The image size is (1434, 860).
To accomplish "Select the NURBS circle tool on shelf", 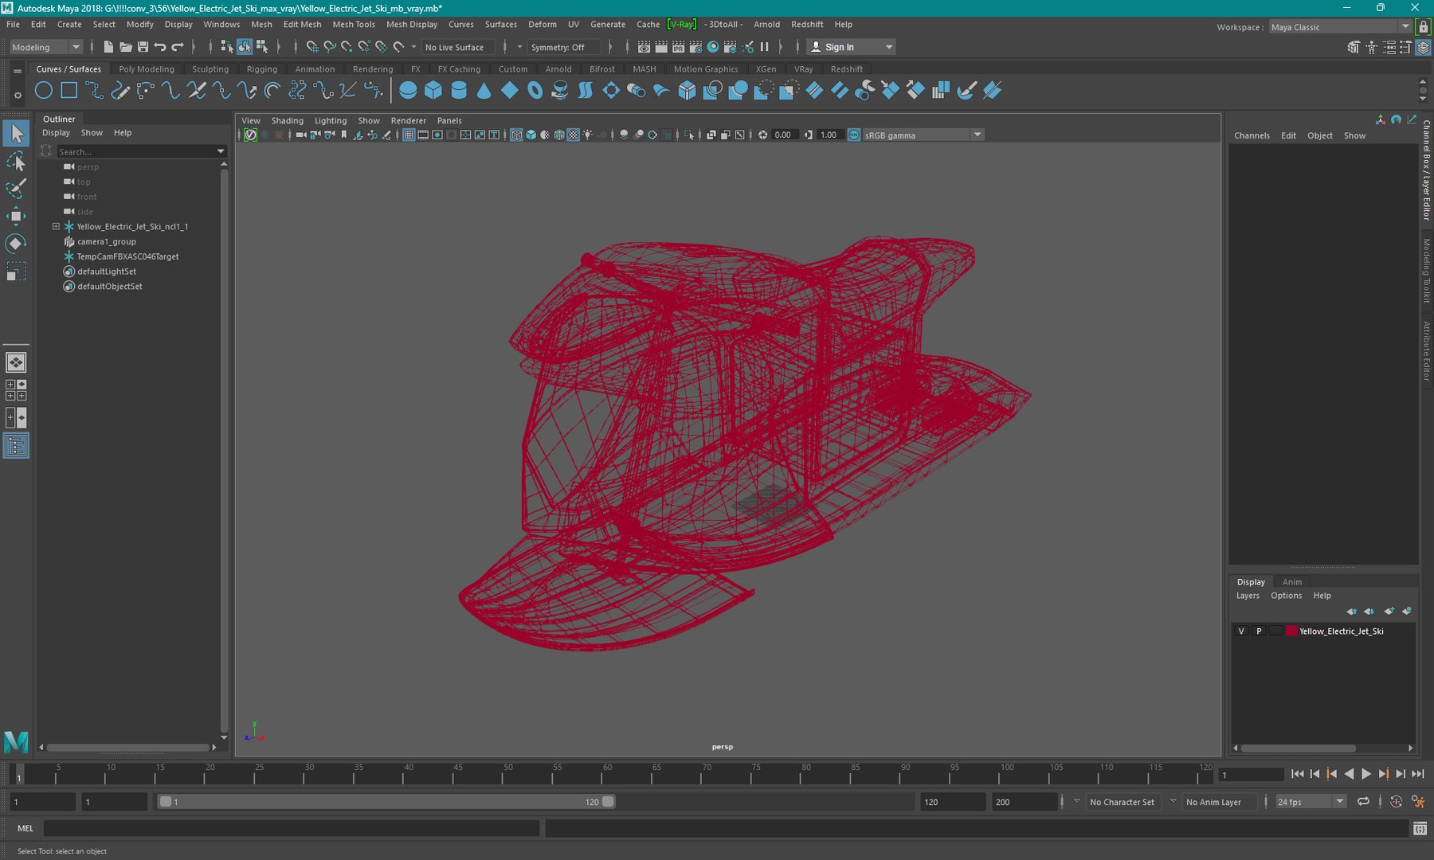I will (44, 91).
